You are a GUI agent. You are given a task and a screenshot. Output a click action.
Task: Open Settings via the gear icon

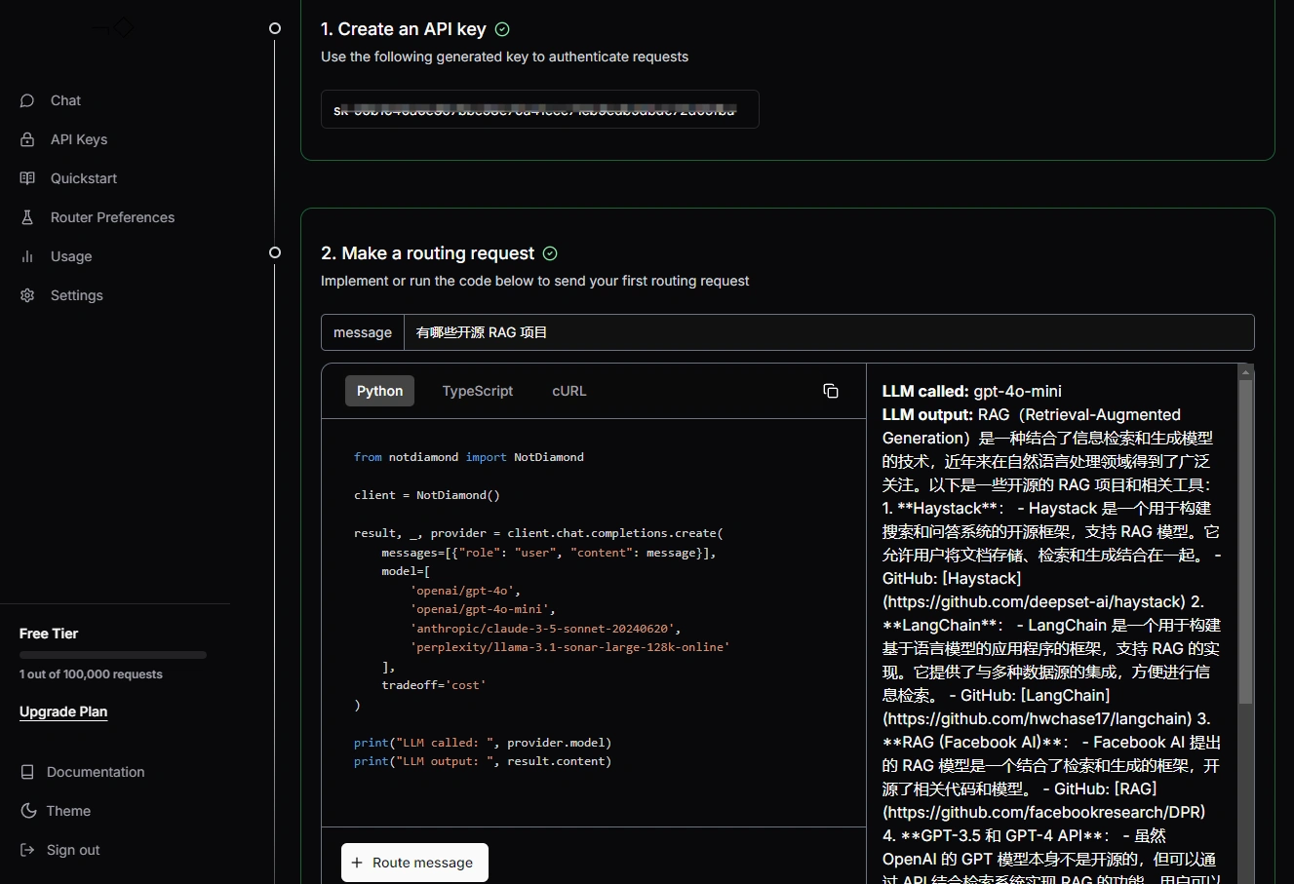click(27, 295)
